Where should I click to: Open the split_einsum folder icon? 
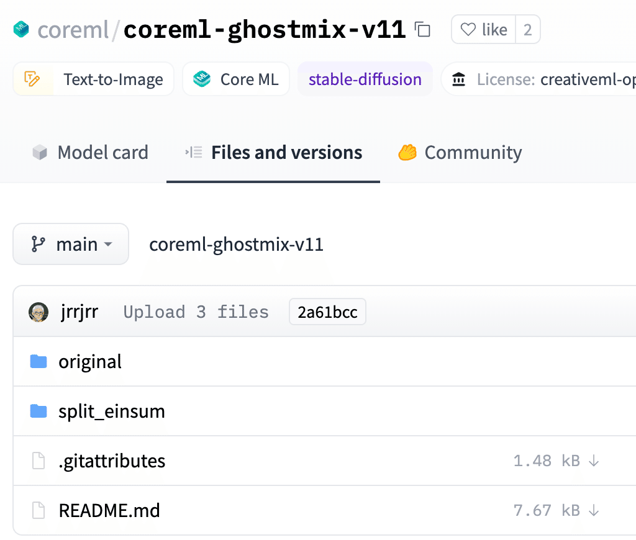click(x=39, y=411)
